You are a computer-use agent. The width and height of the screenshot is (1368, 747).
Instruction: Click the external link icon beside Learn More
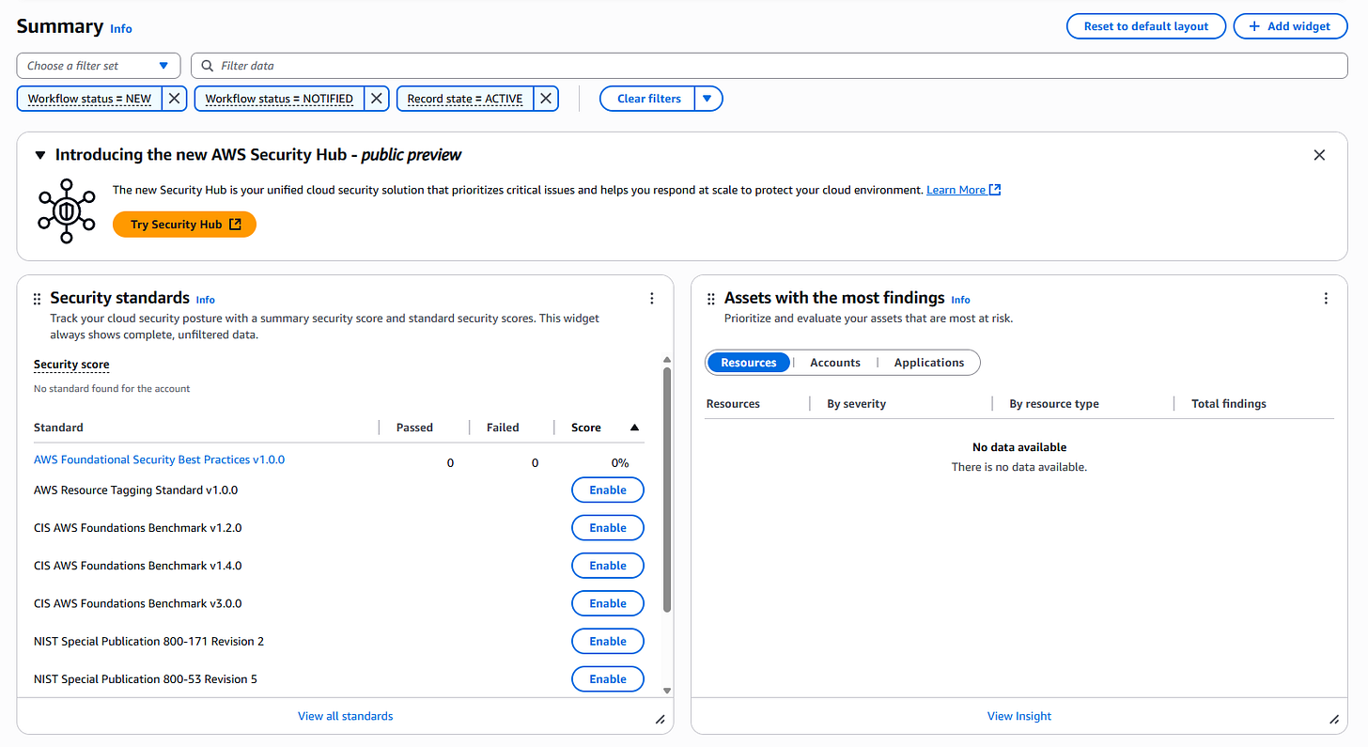click(x=995, y=190)
